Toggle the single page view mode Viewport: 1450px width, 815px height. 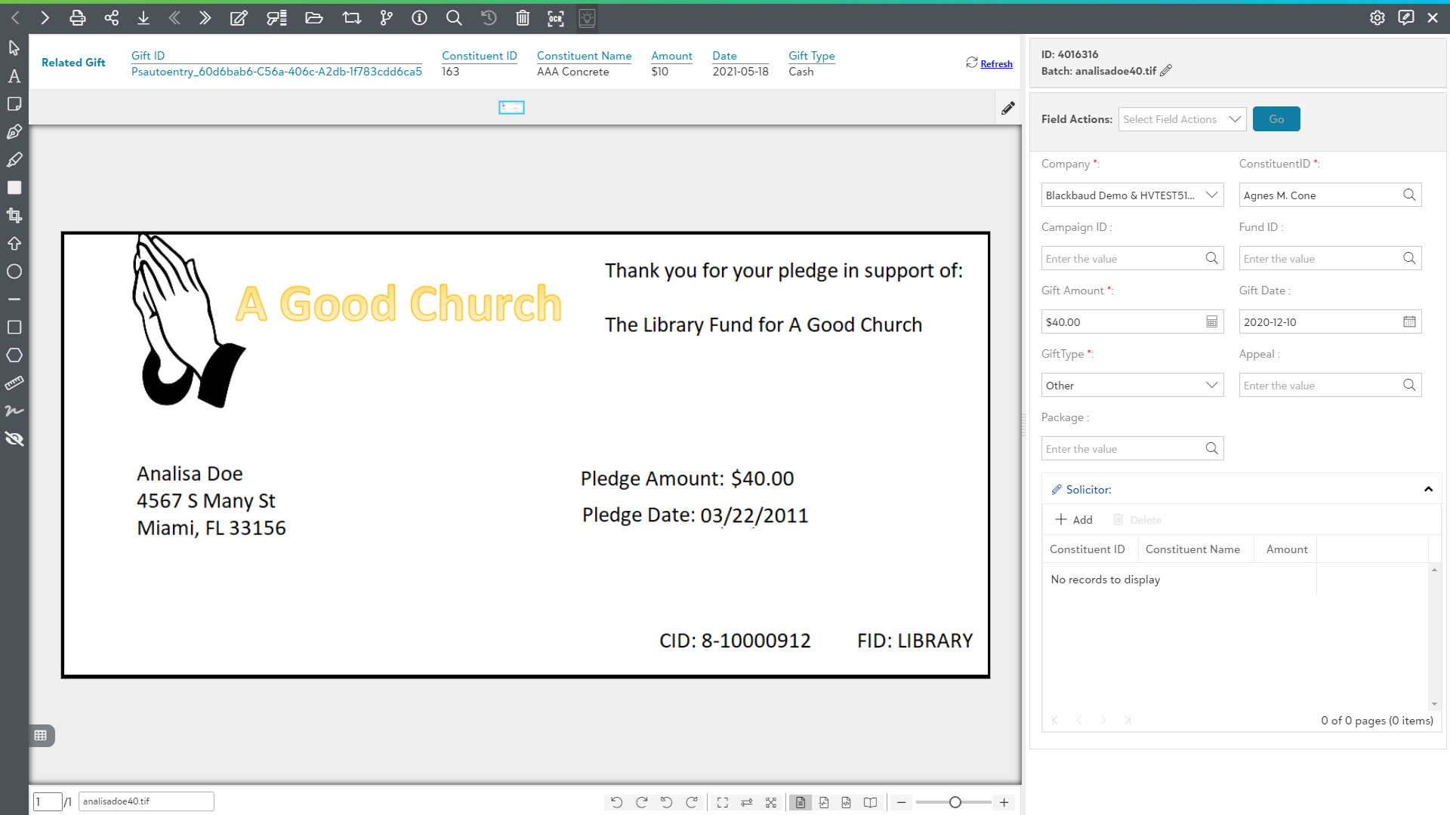[x=800, y=802]
